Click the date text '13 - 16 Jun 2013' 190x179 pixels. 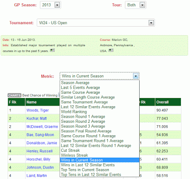pos(23,40)
